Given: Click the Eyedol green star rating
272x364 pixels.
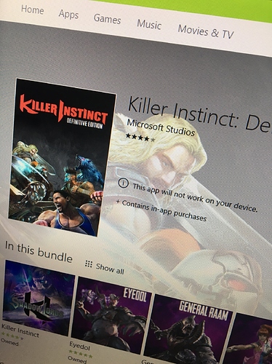Looking at the screenshot, I should 81,354.
